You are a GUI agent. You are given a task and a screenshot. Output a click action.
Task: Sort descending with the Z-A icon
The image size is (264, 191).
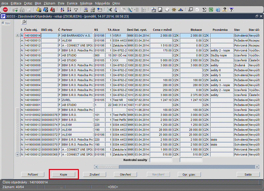point(69,10)
